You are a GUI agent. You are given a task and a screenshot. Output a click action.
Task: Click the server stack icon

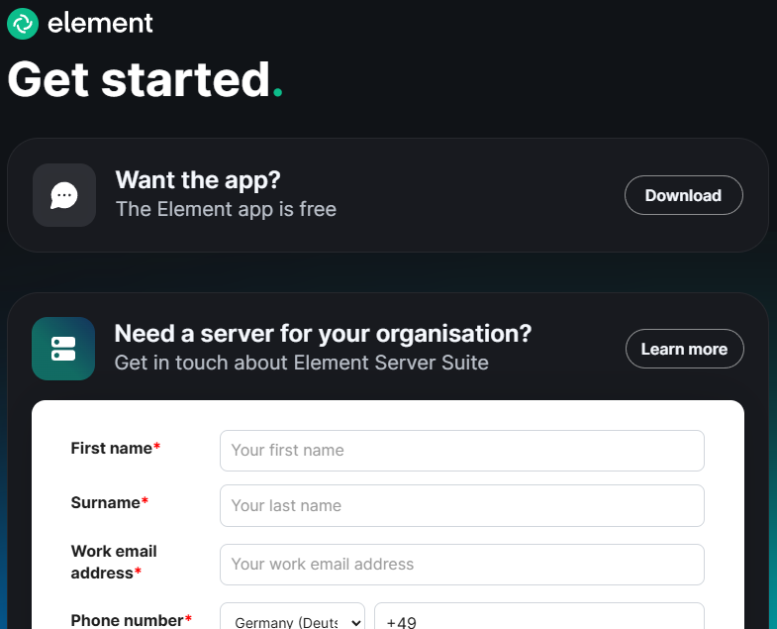(63, 349)
